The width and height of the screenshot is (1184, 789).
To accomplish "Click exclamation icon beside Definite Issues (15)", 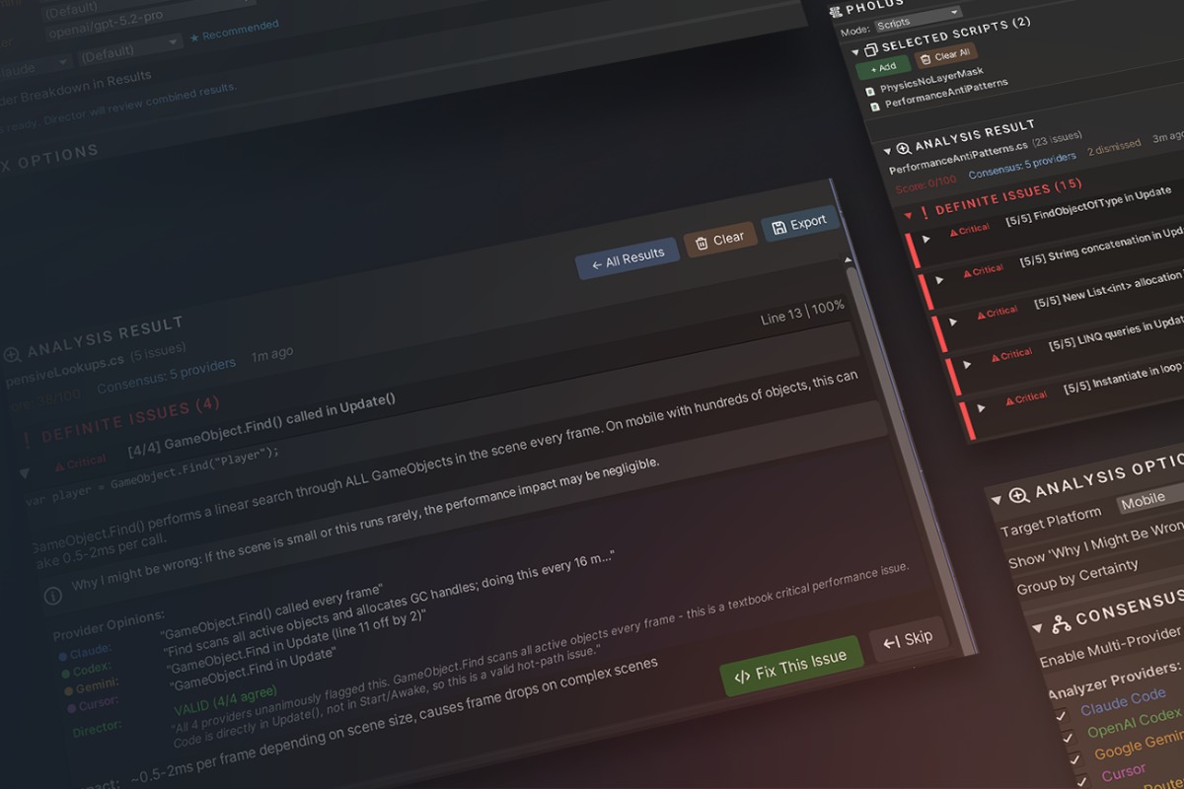I will pos(924,211).
